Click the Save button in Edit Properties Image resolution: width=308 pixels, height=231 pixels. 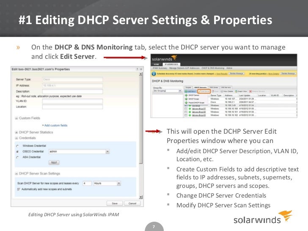(115, 203)
